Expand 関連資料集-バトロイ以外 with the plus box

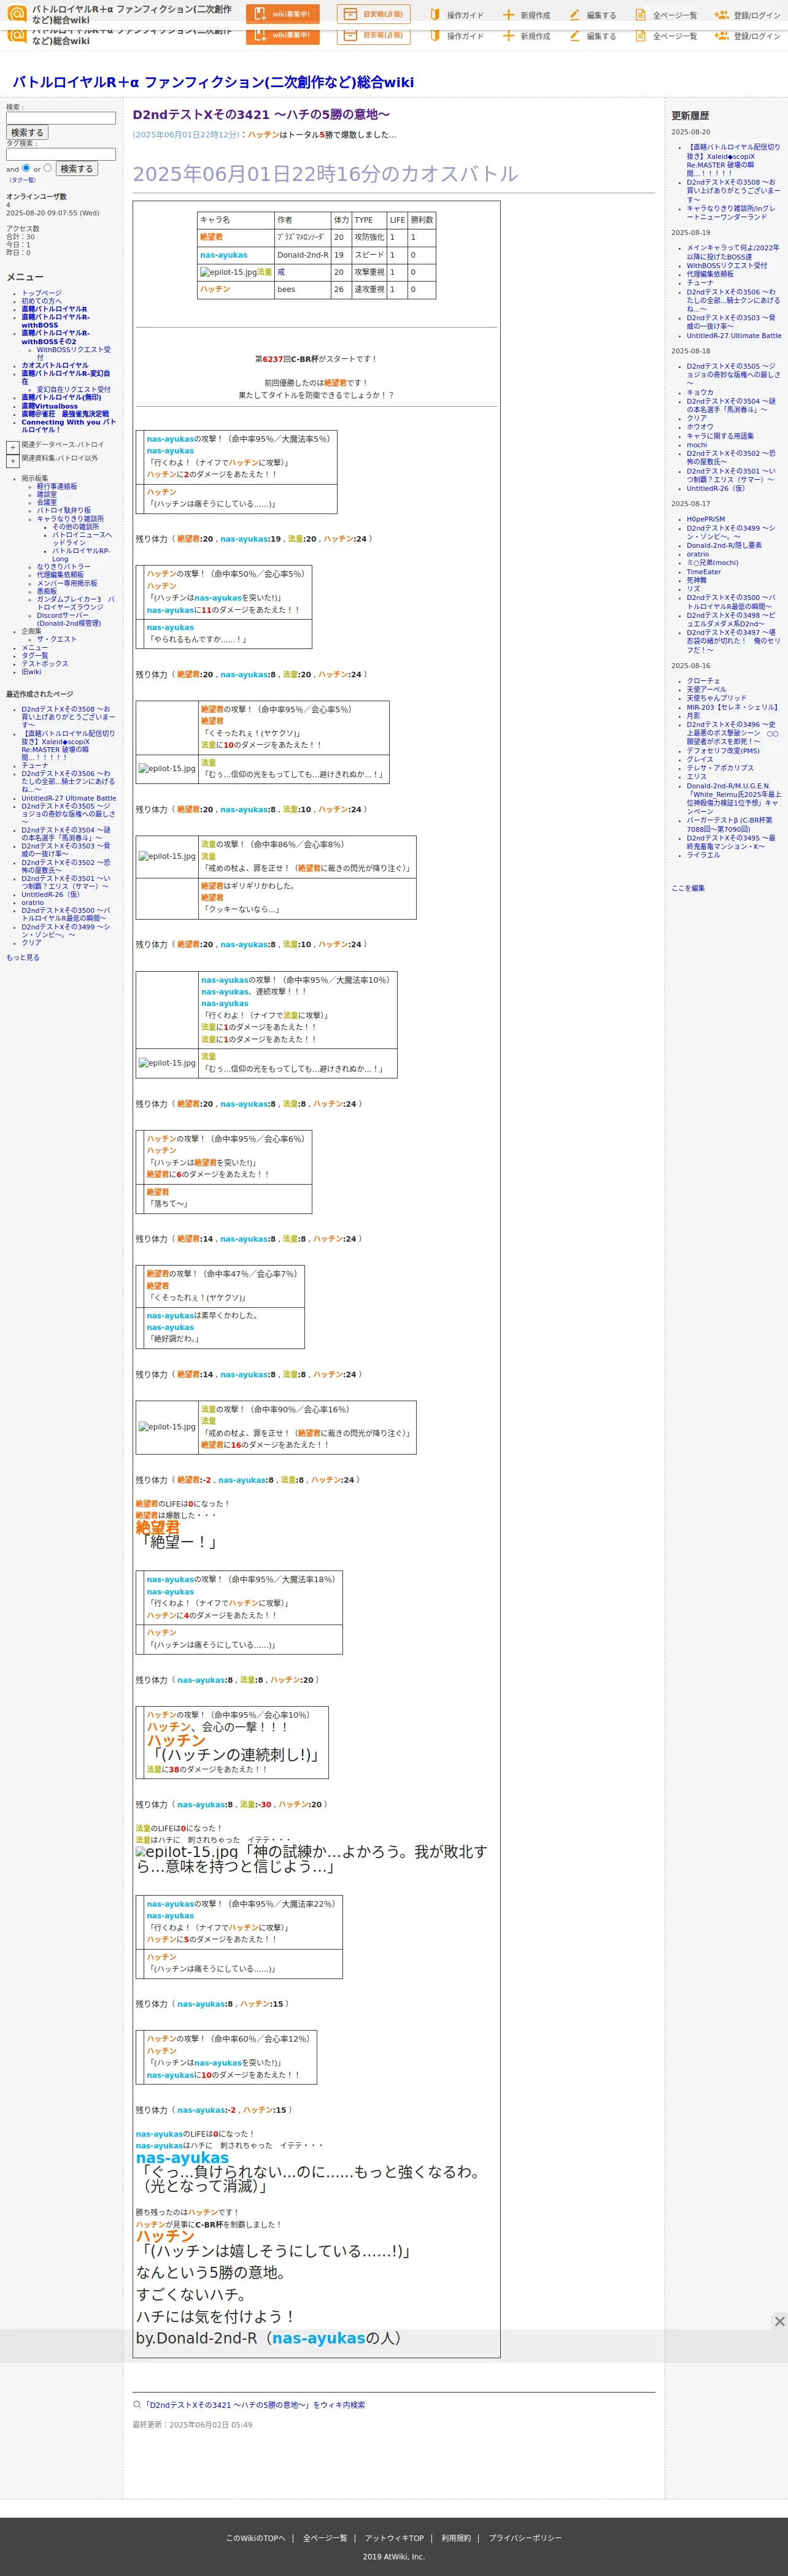point(12,460)
